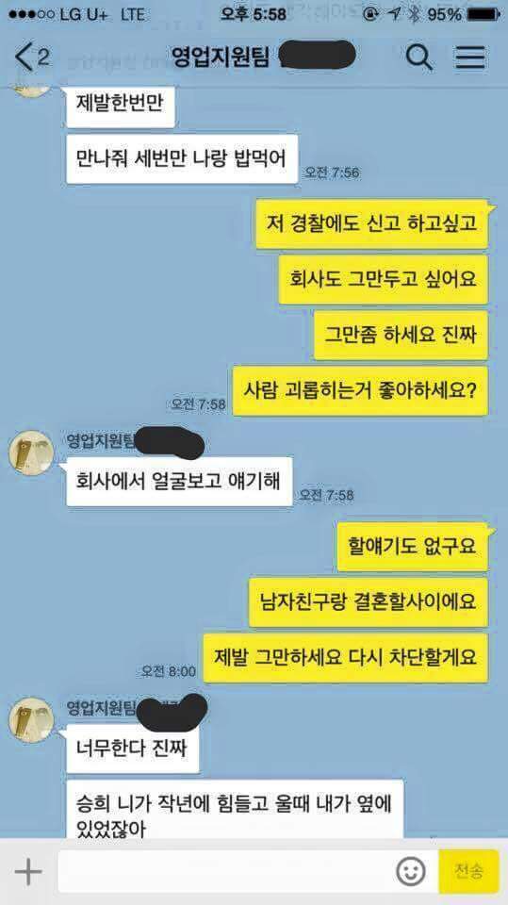
Task: Select white bubble 회사에서 얼굴보고 얘기해
Action: tap(179, 482)
